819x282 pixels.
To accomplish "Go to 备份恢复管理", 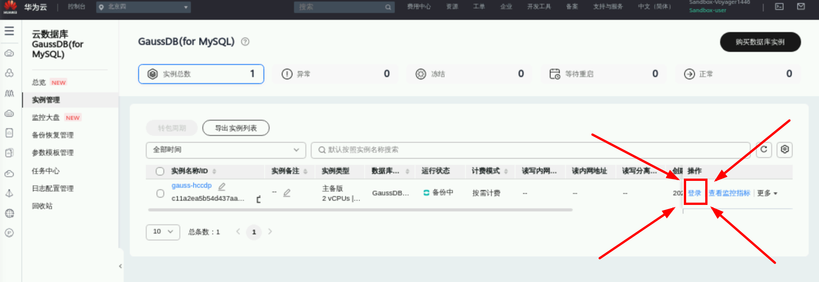I will coord(53,135).
